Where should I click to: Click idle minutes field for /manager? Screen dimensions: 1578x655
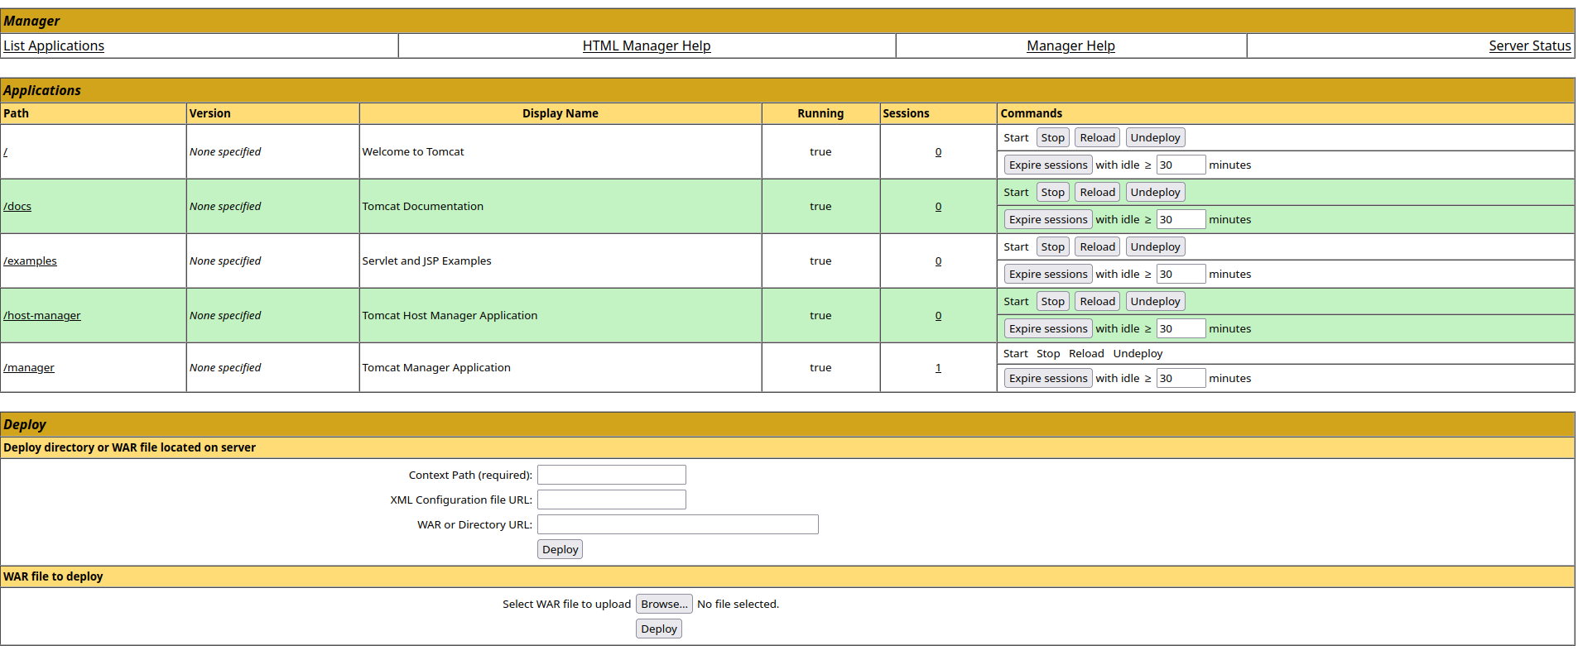pyautogui.click(x=1181, y=379)
